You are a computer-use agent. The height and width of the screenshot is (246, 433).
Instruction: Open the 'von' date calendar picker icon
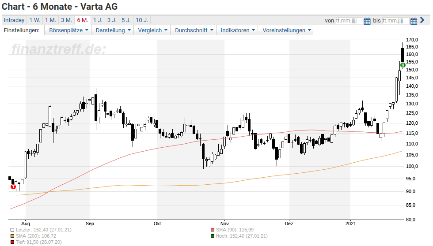click(x=367, y=21)
